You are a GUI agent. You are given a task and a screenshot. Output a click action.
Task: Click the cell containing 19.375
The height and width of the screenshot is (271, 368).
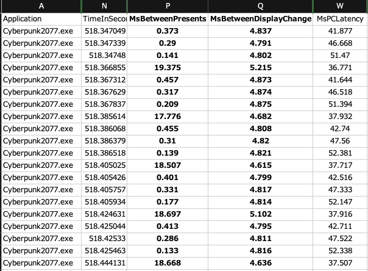point(168,68)
